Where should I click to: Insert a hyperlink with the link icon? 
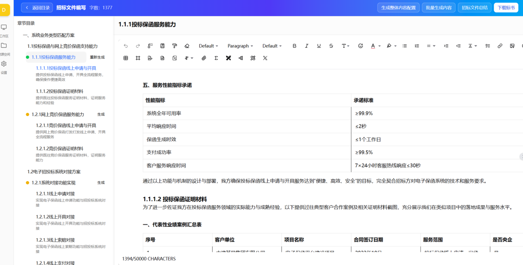coord(500,46)
